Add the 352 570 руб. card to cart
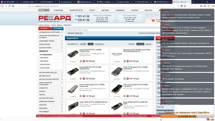This screenshot has height=121, width=215. click(x=84, y=79)
